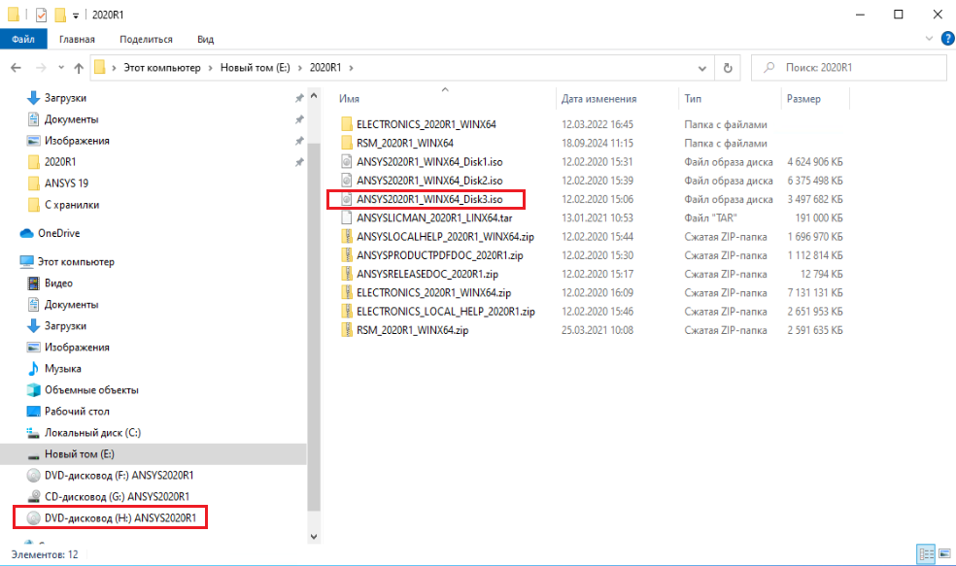Select ANSYSRELEASEDOC_2020R1.zip file name
Screen dimensions: 956x566
pos(427,274)
